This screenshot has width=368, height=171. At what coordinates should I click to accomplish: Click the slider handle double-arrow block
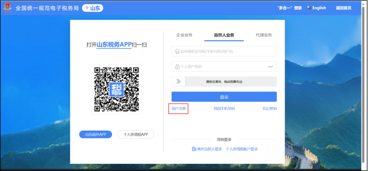178,82
